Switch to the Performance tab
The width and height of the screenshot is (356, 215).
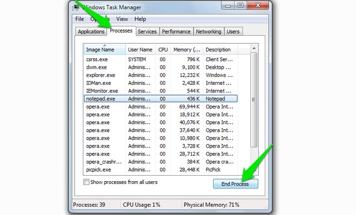click(176, 32)
